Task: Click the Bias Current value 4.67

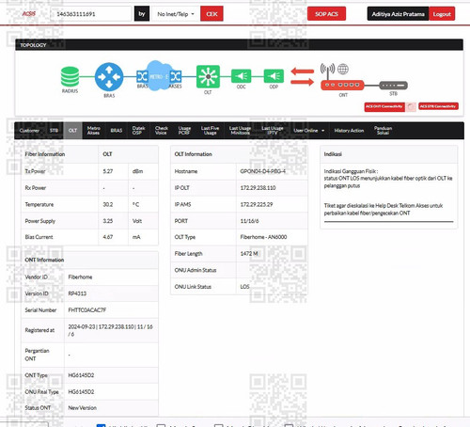Action: (x=108, y=237)
